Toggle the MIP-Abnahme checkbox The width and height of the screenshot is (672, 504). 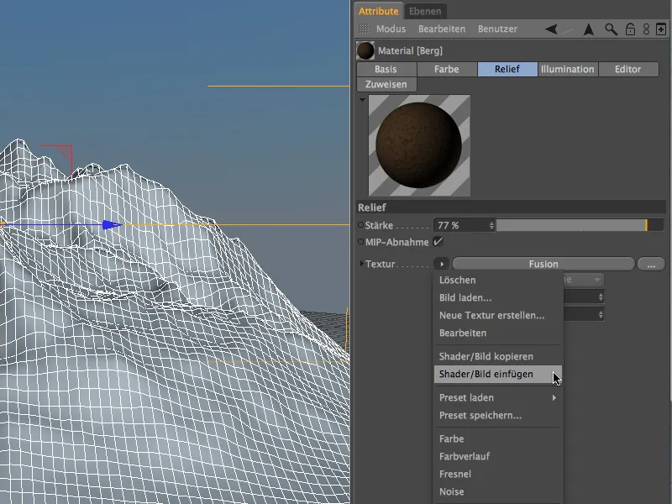pyautogui.click(x=438, y=242)
